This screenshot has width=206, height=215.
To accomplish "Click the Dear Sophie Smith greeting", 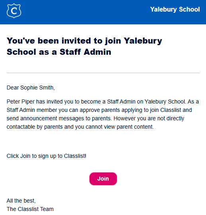I will pos(31,88).
